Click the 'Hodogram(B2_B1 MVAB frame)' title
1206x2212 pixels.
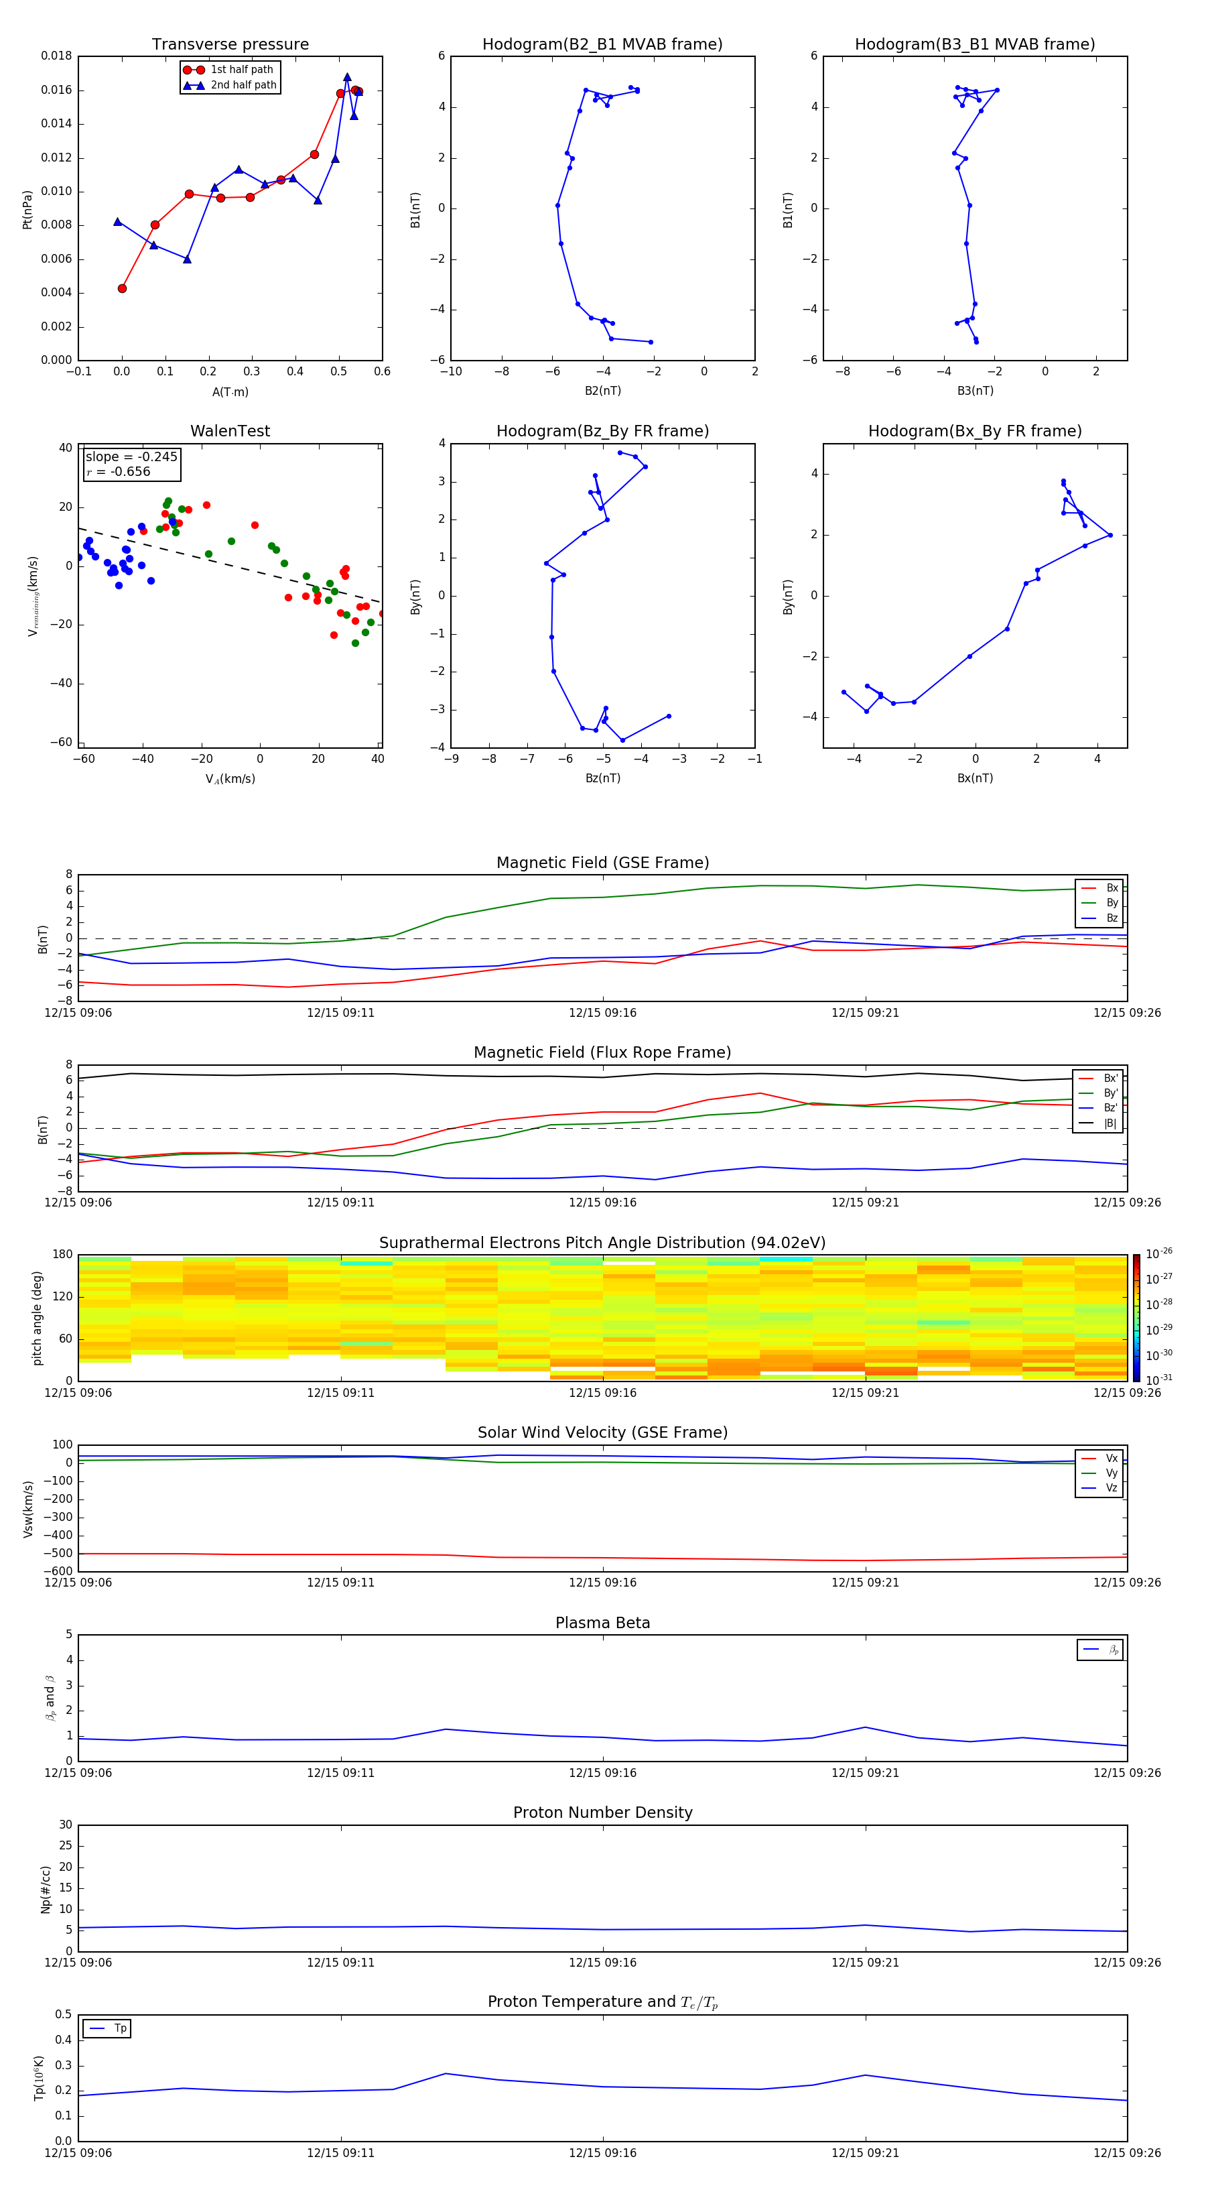coord(602,44)
